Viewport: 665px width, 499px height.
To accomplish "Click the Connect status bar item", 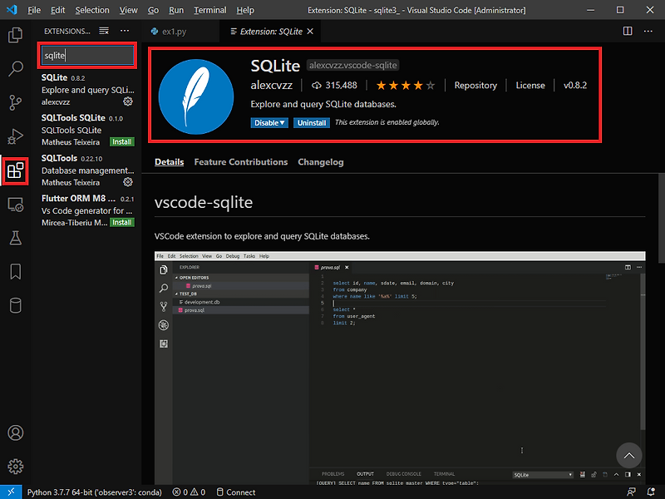I will [x=236, y=492].
